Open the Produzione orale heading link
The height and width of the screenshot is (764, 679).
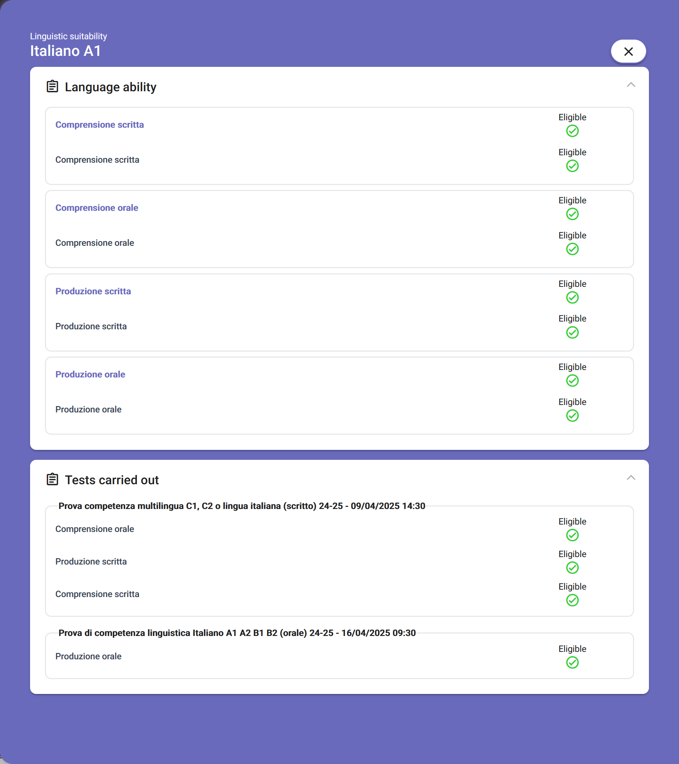pyautogui.click(x=90, y=375)
